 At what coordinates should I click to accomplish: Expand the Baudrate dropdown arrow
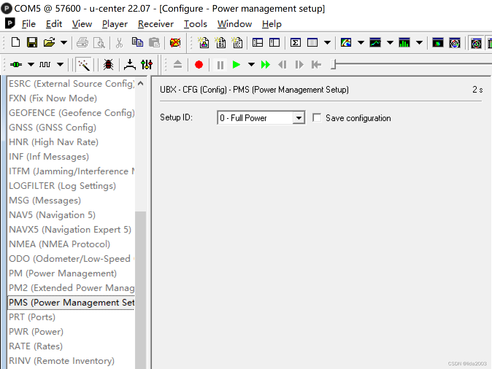coord(60,65)
